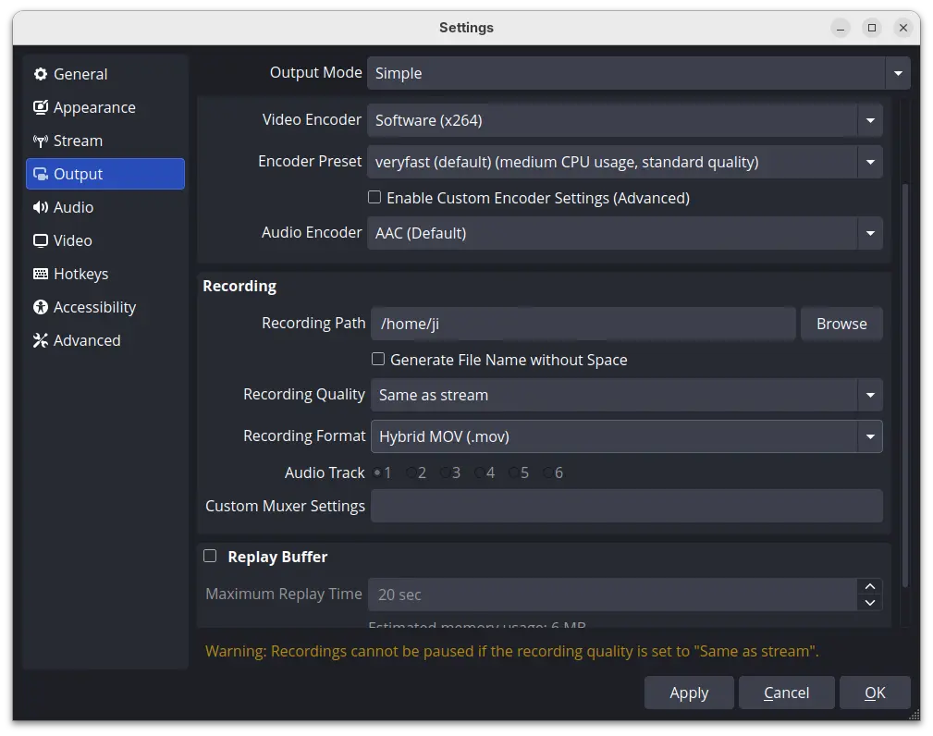Screen dimensions: 933x736
Task: Click the Video monitor icon
Action: click(x=41, y=240)
